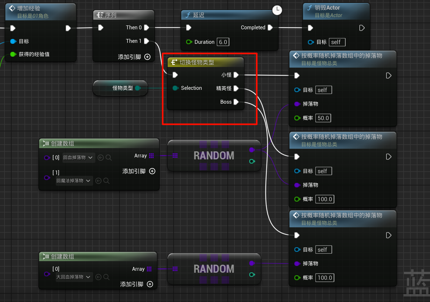Viewport: 430px width, 302px height.
Task: Select the 切换怪物类型 node title
Action: pos(196,62)
